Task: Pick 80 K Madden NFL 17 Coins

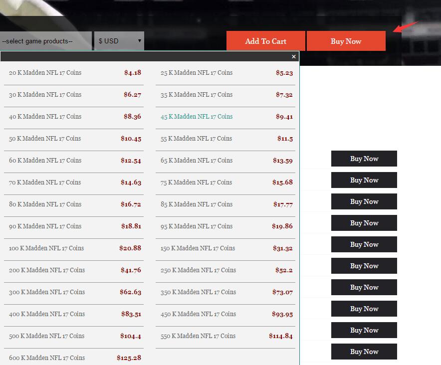Action: pos(45,204)
